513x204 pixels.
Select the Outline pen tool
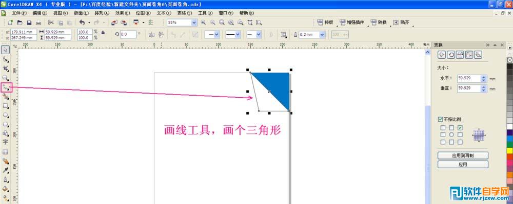pos(6,179)
